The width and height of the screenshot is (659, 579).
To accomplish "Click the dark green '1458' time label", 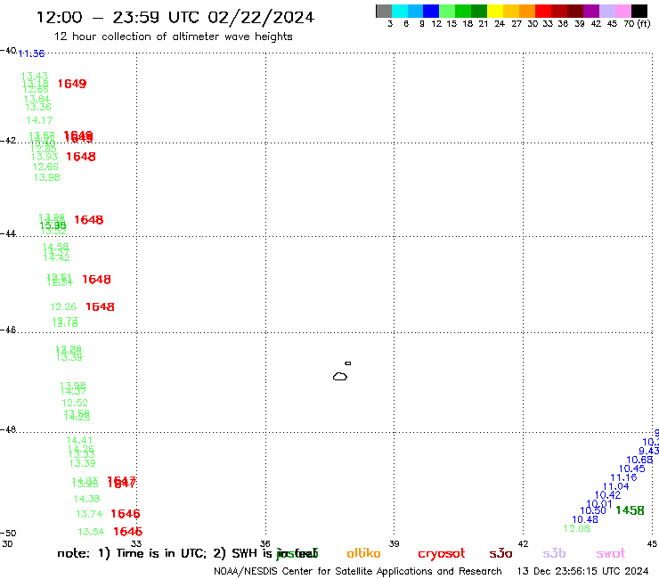I will (x=630, y=510).
